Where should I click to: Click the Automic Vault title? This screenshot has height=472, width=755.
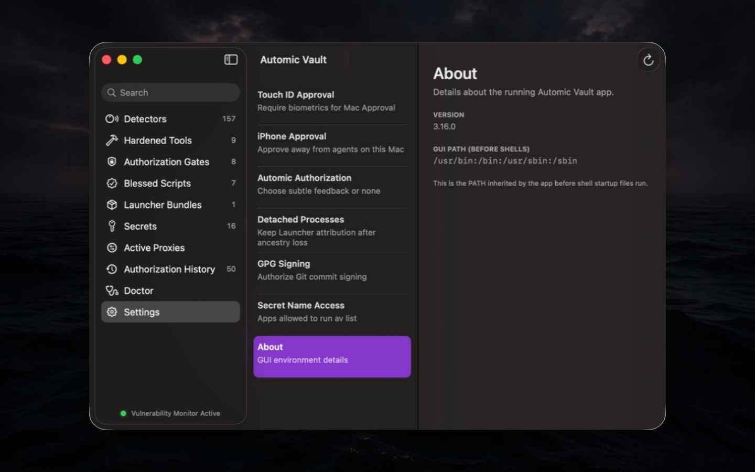(x=293, y=60)
